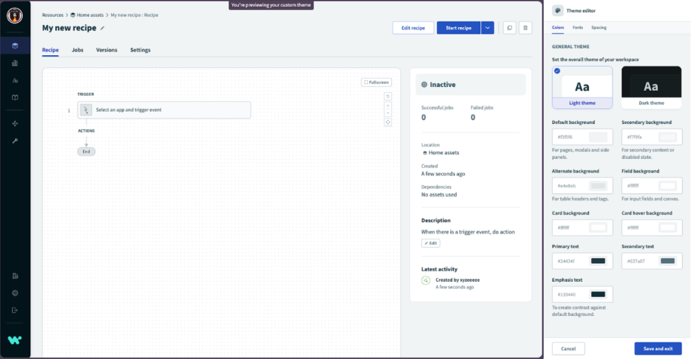The width and height of the screenshot is (691, 359).
Task: Click the Edit description button
Action: (x=431, y=243)
